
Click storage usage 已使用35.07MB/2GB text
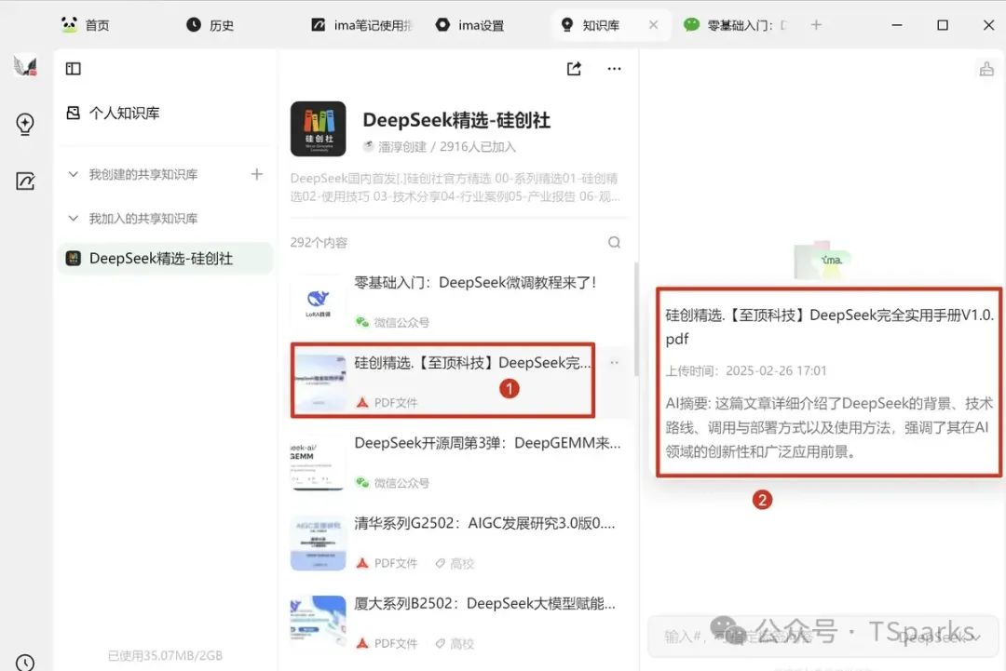click(165, 655)
